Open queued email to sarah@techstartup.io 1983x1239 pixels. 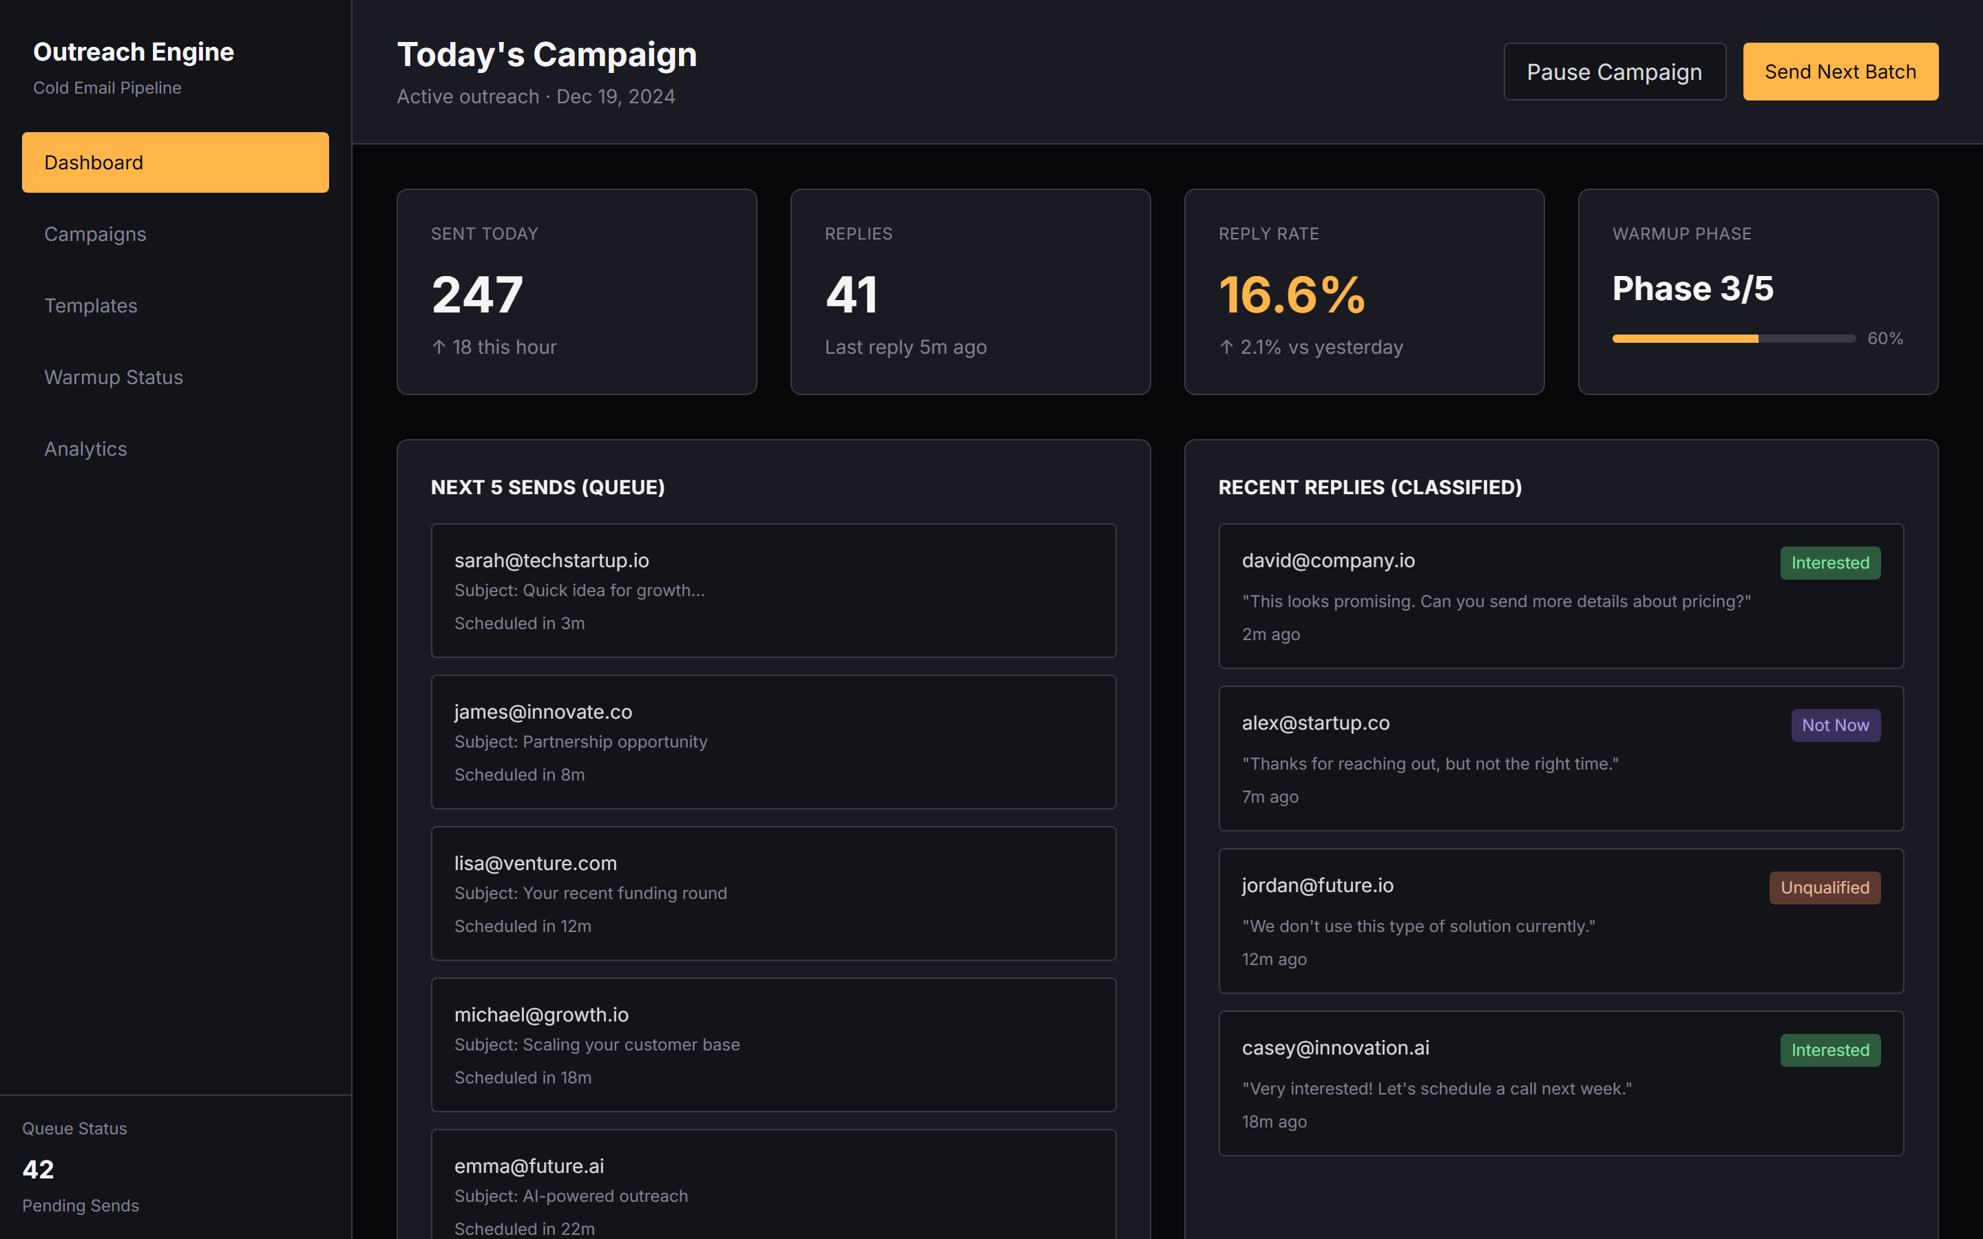pos(773,591)
